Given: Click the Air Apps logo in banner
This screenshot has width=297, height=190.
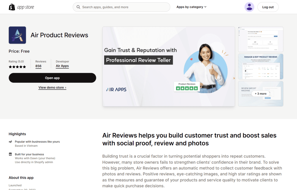Looking at the screenshot, I should [x=116, y=89].
